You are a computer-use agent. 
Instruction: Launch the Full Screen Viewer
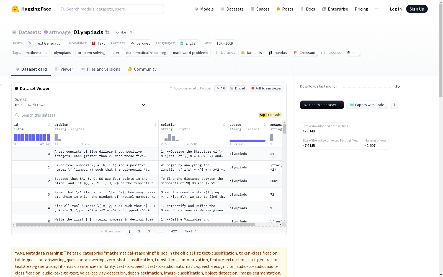point(266,88)
